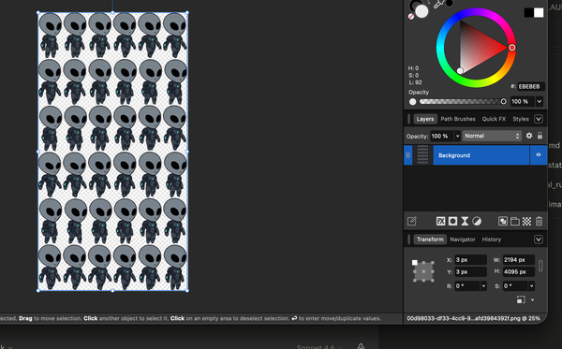Open the History tab

pyautogui.click(x=492, y=240)
